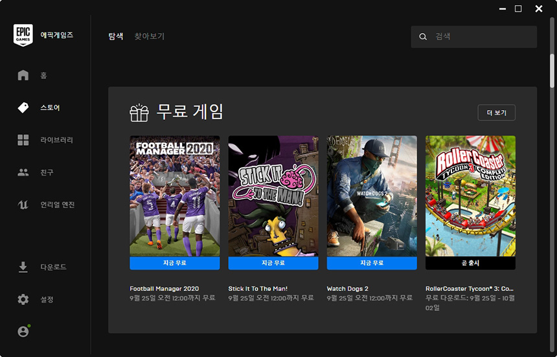
Task: Click the 무료 게임 section heading
Action: click(x=190, y=112)
